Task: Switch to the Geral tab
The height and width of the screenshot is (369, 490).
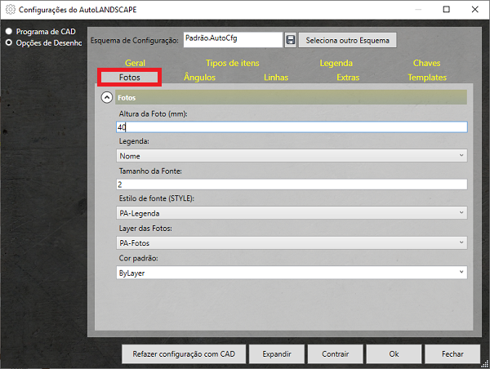Action: [x=135, y=63]
